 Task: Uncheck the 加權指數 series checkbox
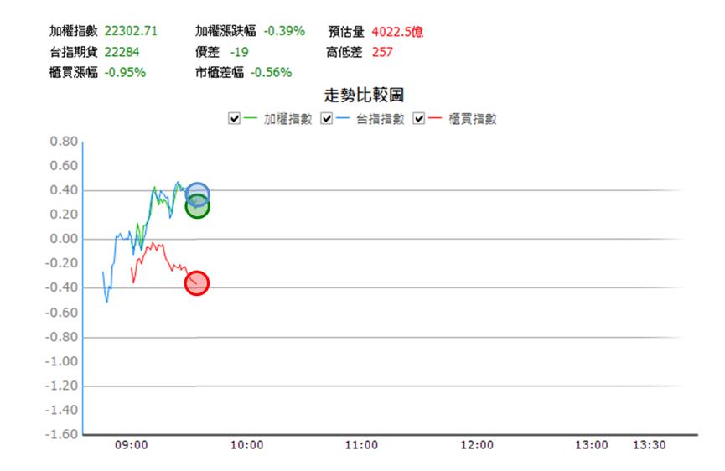(235, 119)
